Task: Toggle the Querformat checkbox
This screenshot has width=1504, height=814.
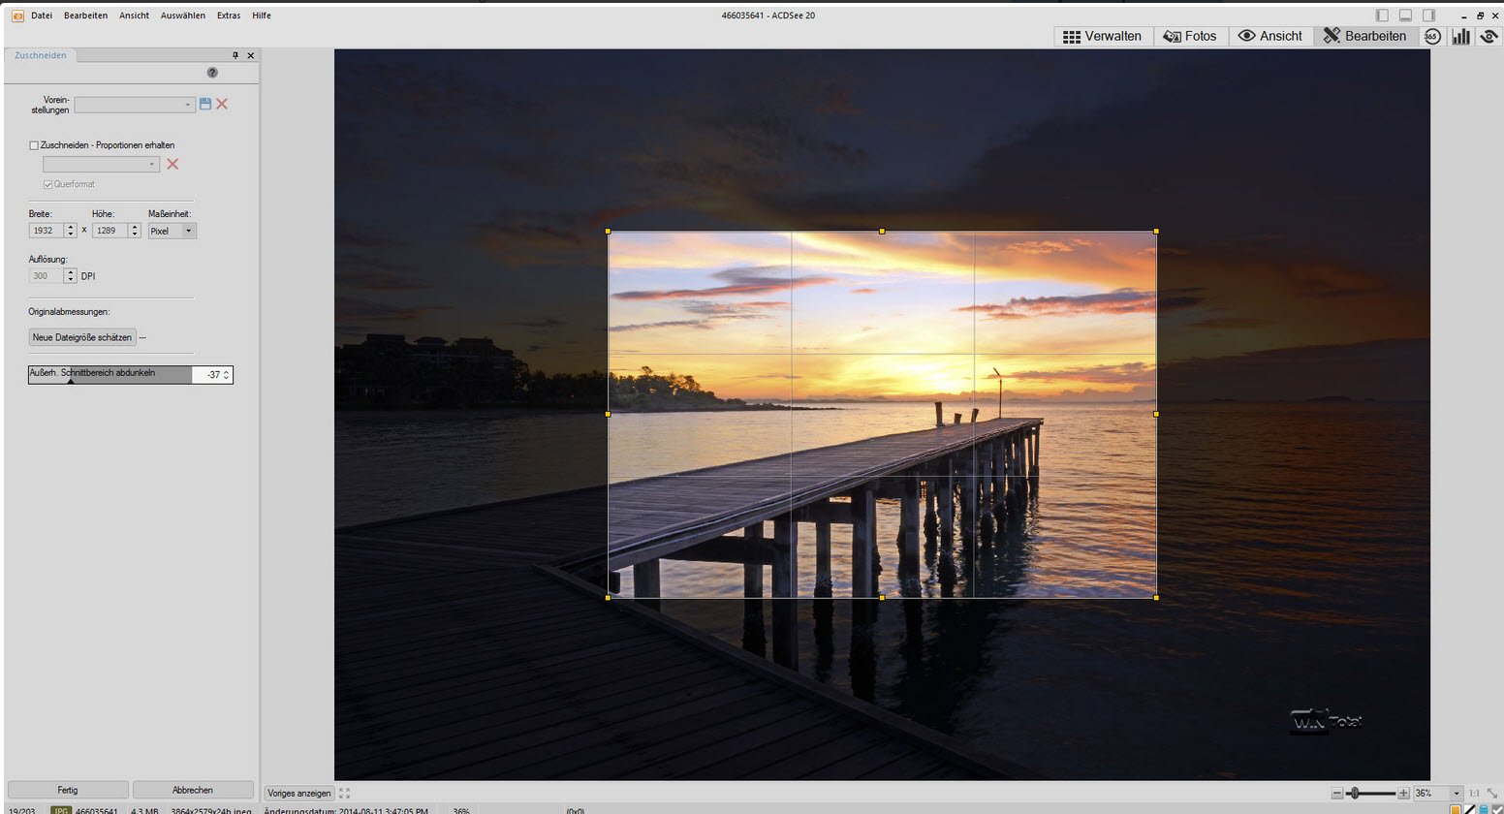Action: point(47,184)
